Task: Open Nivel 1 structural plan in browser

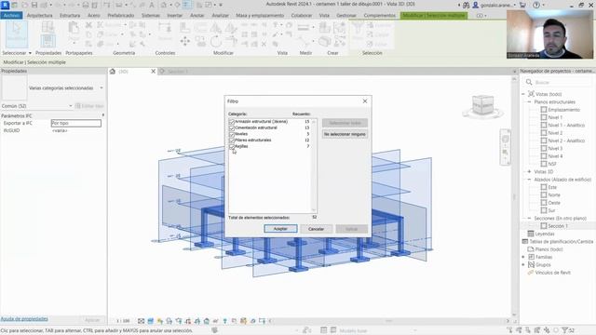Action: [x=555, y=117]
